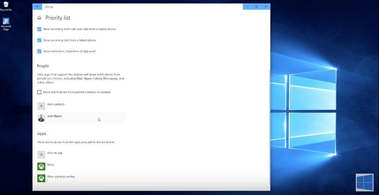This screenshot has width=379, height=195.
Task: Maximize the Settings window
Action: click(x=257, y=7)
